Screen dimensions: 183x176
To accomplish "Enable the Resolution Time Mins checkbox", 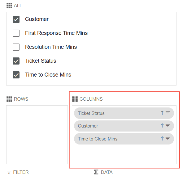I will (16, 47).
